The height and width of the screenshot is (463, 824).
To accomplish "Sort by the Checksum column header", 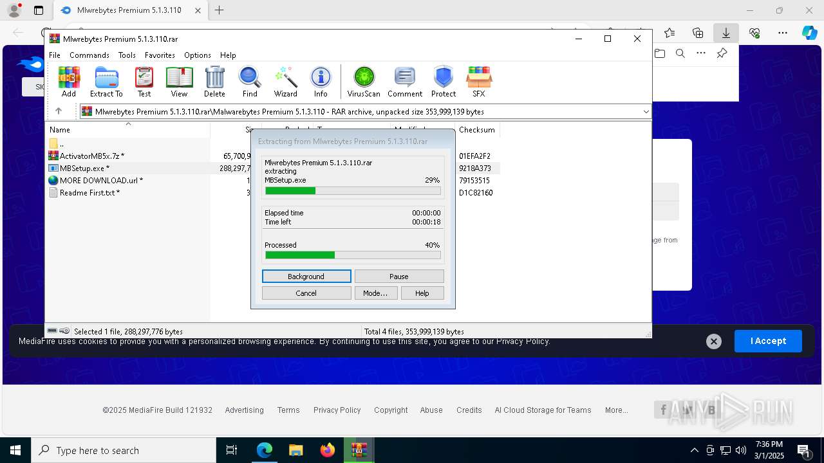I will click(477, 130).
